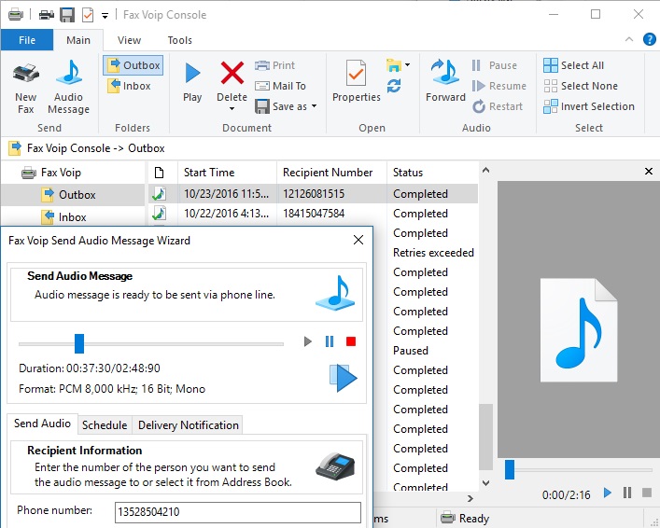Viewport: 660px width, 528px height.
Task: Click the fax machine quick access icon
Action: click(16, 15)
